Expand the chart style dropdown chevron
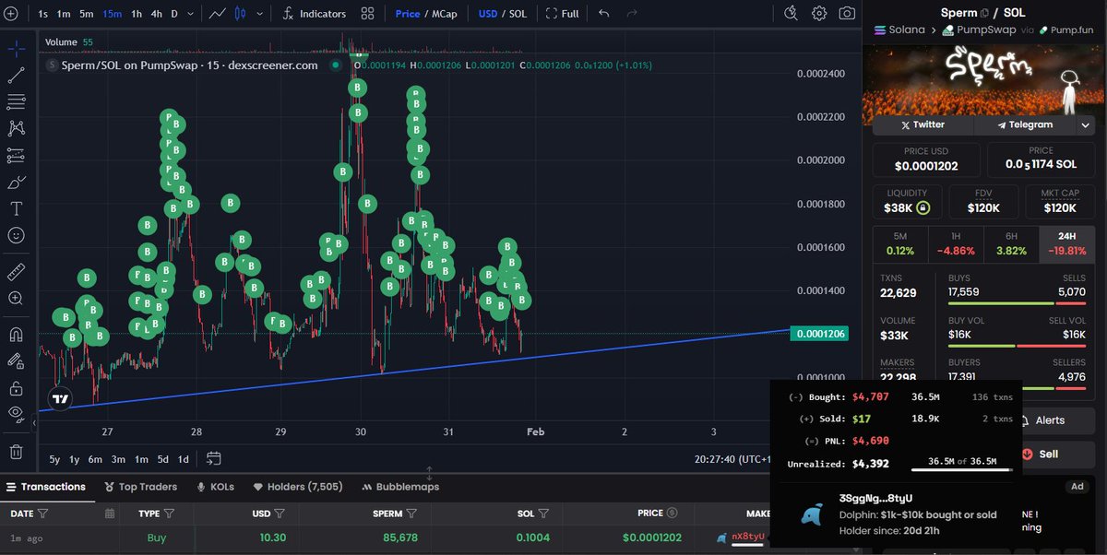 262,14
